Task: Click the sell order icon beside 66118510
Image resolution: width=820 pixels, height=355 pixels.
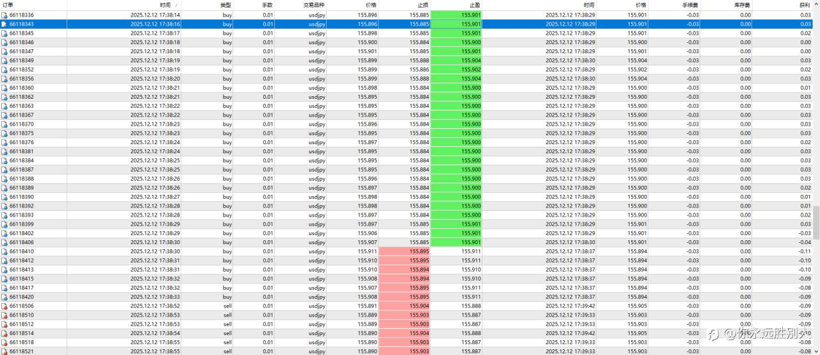Action: pos(4,315)
